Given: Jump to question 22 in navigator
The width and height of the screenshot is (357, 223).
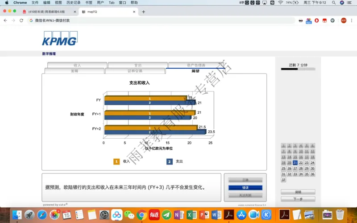Looking at the screenshot, I should [x=301, y=163].
